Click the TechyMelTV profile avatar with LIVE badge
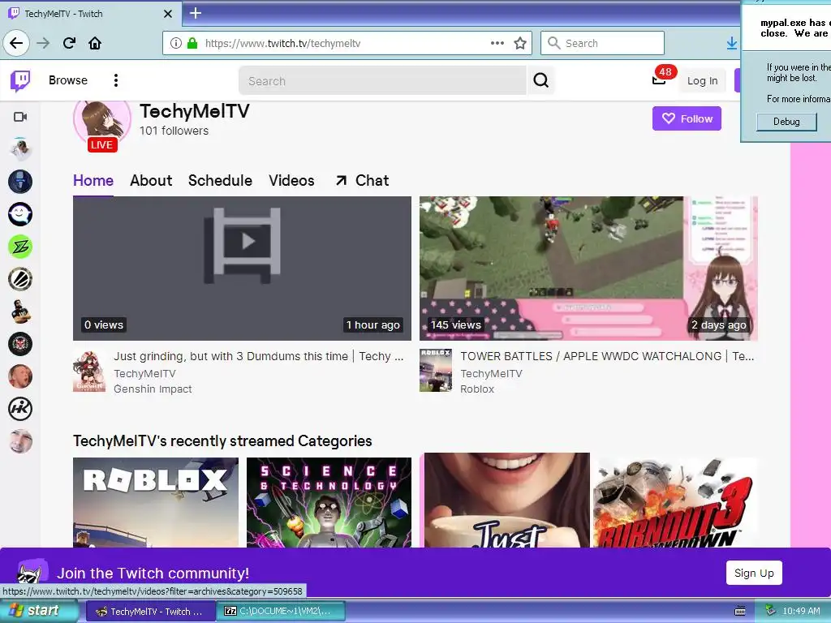 click(101, 123)
